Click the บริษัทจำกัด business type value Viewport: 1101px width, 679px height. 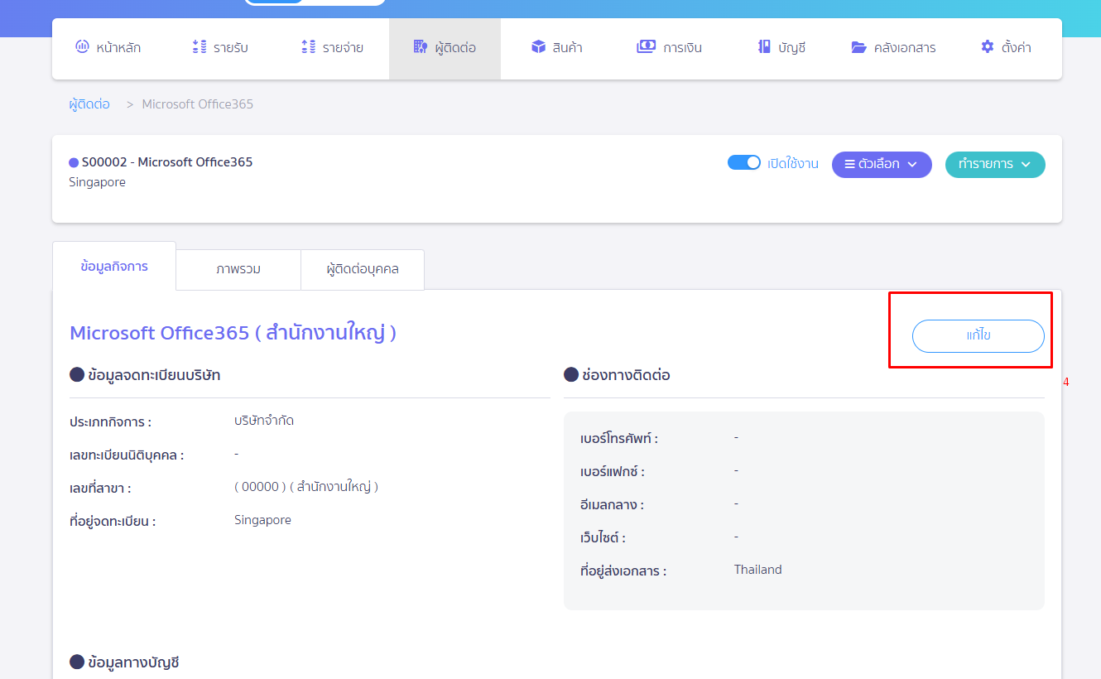[264, 421]
